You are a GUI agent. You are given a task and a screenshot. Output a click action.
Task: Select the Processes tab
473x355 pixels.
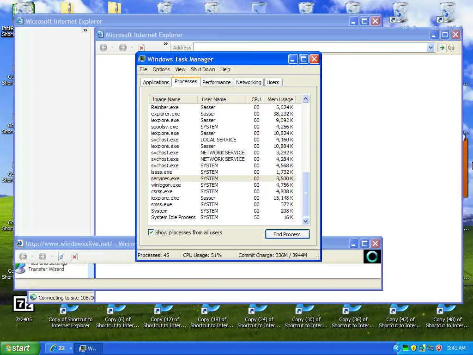(x=186, y=81)
